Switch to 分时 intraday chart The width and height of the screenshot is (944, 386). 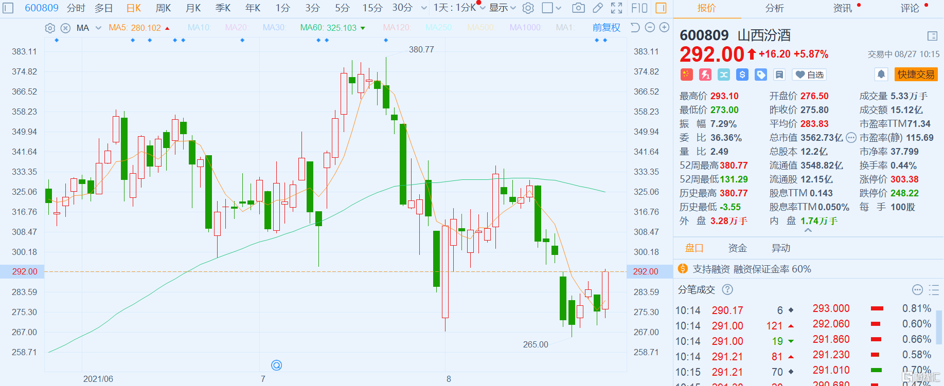76,8
